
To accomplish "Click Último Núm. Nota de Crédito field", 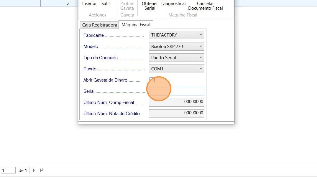I will click(x=177, y=113).
